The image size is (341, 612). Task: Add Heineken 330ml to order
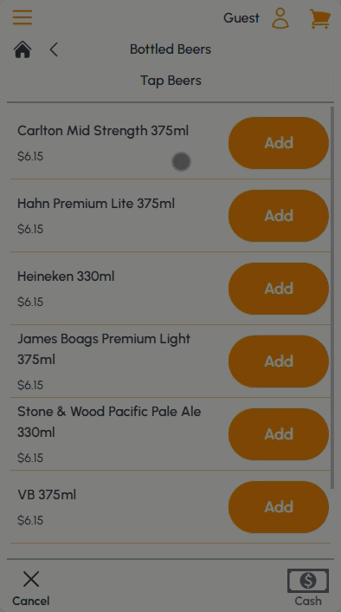click(x=279, y=289)
